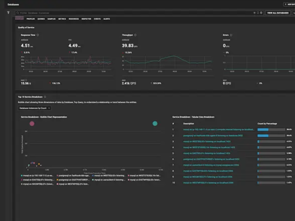Open Throughput info icon

[135, 35]
